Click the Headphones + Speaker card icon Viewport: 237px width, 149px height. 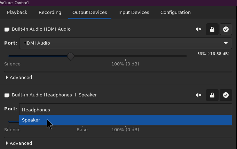[7, 95]
